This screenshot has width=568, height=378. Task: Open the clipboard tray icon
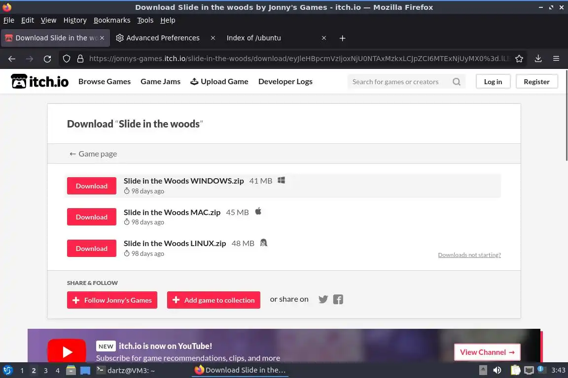tap(515, 371)
